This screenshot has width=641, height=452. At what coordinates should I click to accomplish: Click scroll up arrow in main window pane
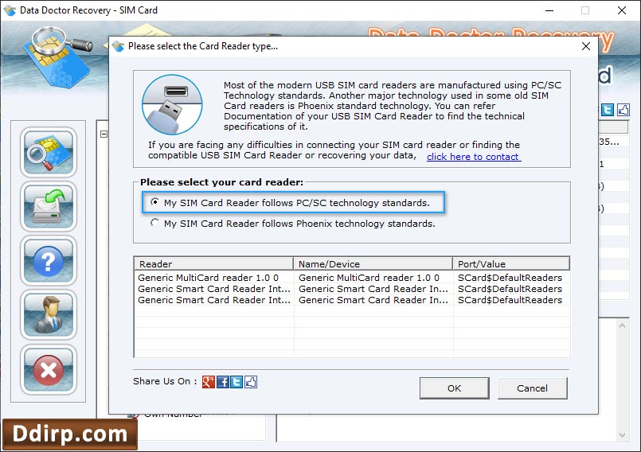622,325
